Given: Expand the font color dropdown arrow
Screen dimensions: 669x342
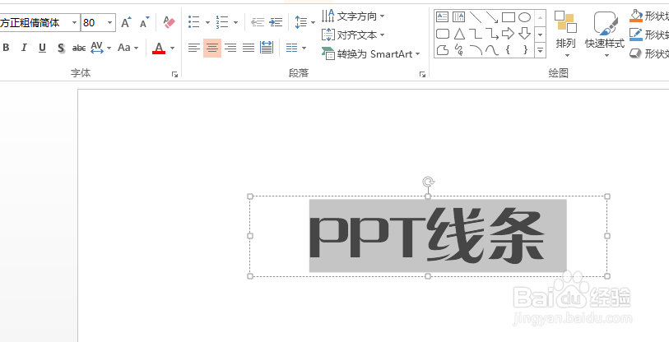Looking at the screenshot, I should [x=172, y=48].
